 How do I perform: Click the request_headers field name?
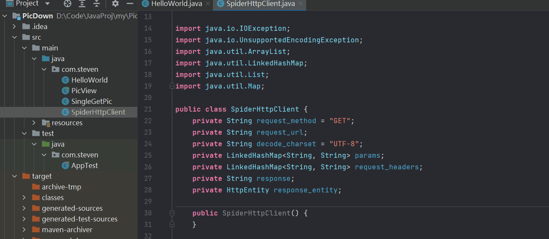click(x=387, y=167)
